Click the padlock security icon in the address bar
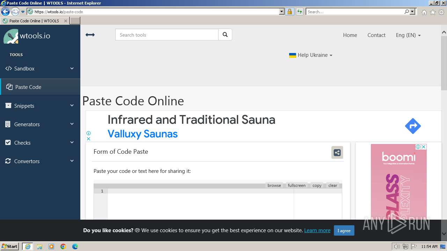Image resolution: width=447 pixels, height=251 pixels. tap(290, 12)
